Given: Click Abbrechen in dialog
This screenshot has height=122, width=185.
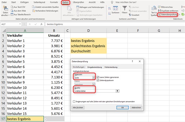Looking at the screenshot, I should coord(136,107).
